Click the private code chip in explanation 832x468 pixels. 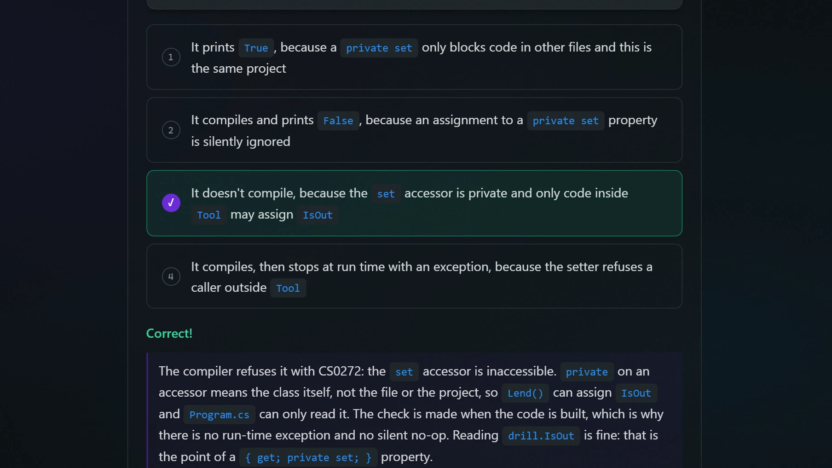(x=587, y=372)
